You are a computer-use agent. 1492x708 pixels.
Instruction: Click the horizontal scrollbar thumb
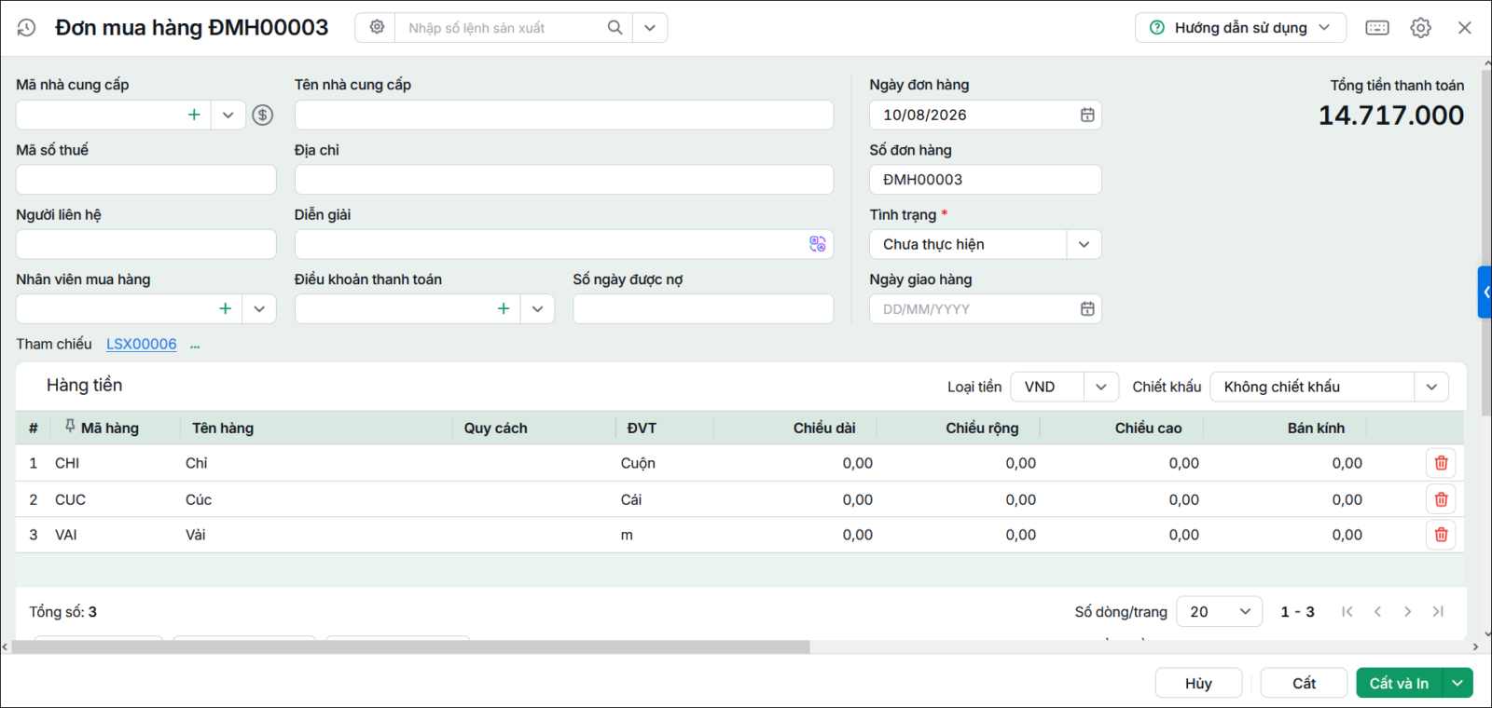tap(410, 647)
